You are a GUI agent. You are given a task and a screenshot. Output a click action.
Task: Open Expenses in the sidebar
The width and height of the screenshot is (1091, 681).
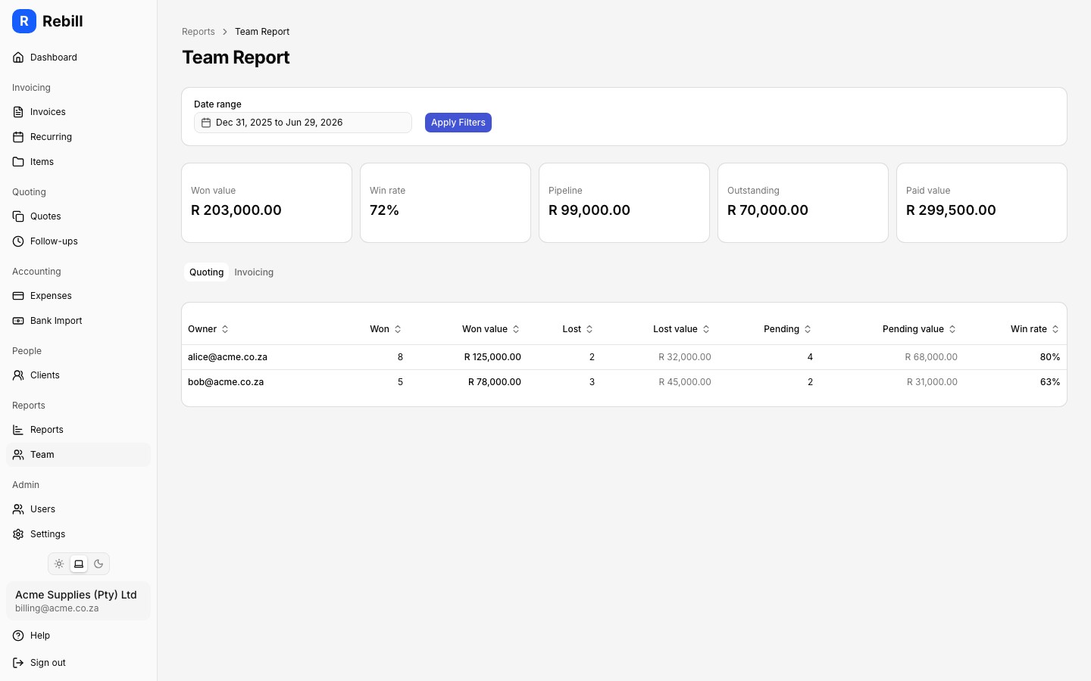pos(78,296)
